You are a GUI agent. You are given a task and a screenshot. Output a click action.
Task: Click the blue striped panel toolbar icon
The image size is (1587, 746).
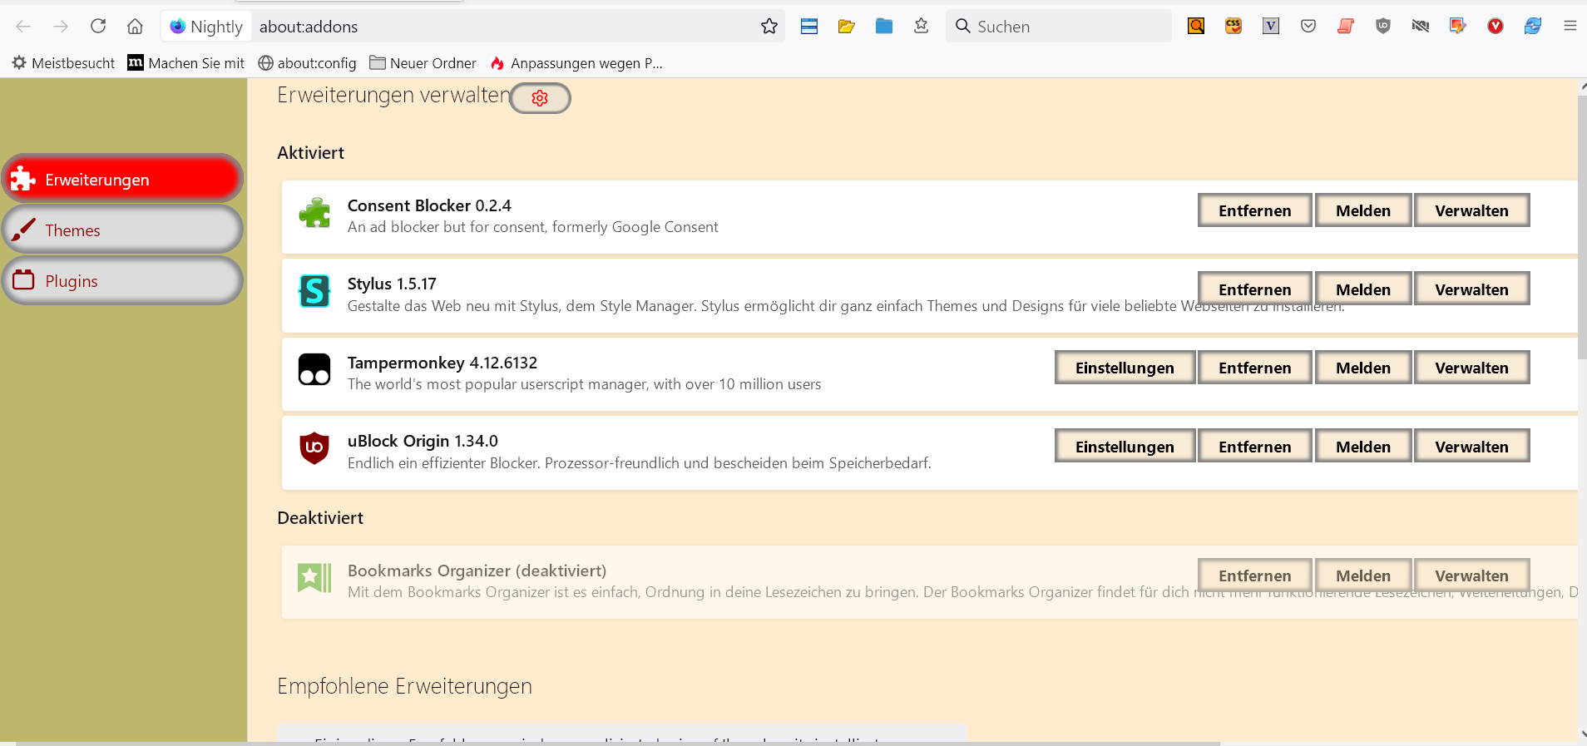click(x=809, y=27)
